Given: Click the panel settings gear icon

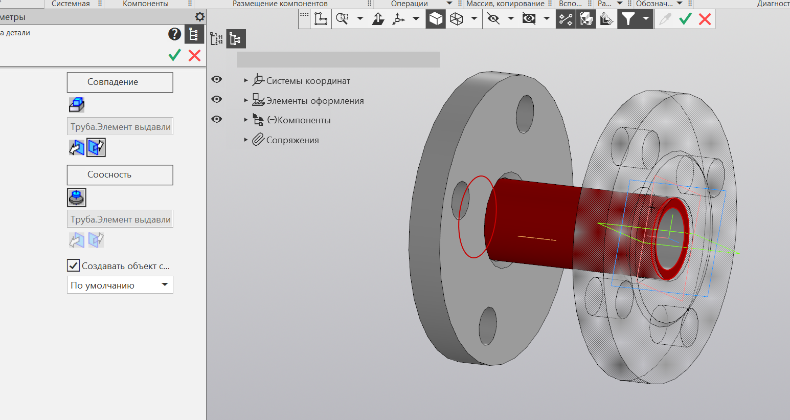Looking at the screenshot, I should coord(200,16).
